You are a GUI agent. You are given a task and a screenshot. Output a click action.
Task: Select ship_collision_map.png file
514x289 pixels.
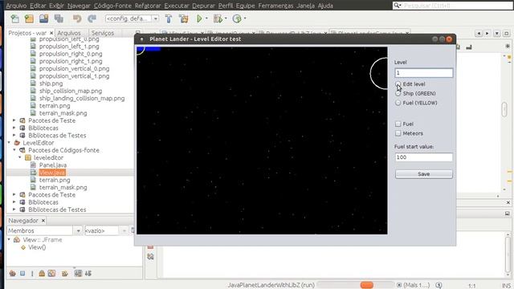pos(71,91)
